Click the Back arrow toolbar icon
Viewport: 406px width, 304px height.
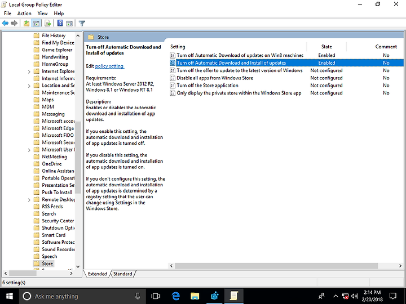point(5,23)
